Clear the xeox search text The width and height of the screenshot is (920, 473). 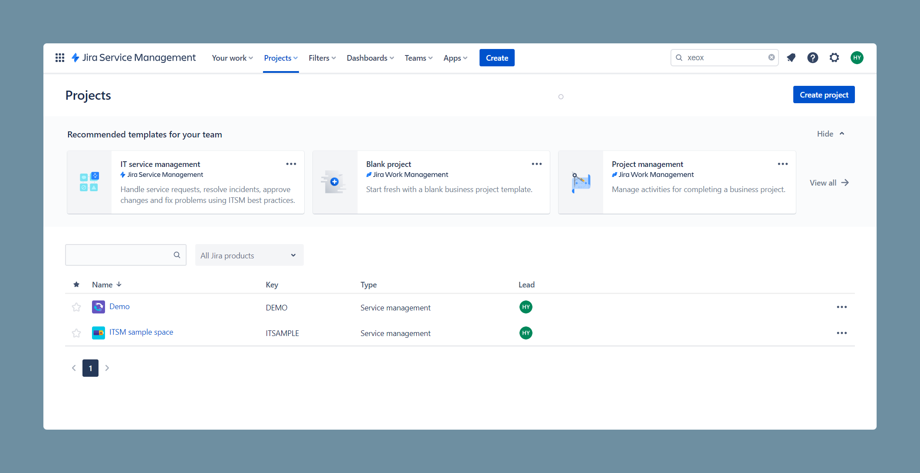[772, 57]
